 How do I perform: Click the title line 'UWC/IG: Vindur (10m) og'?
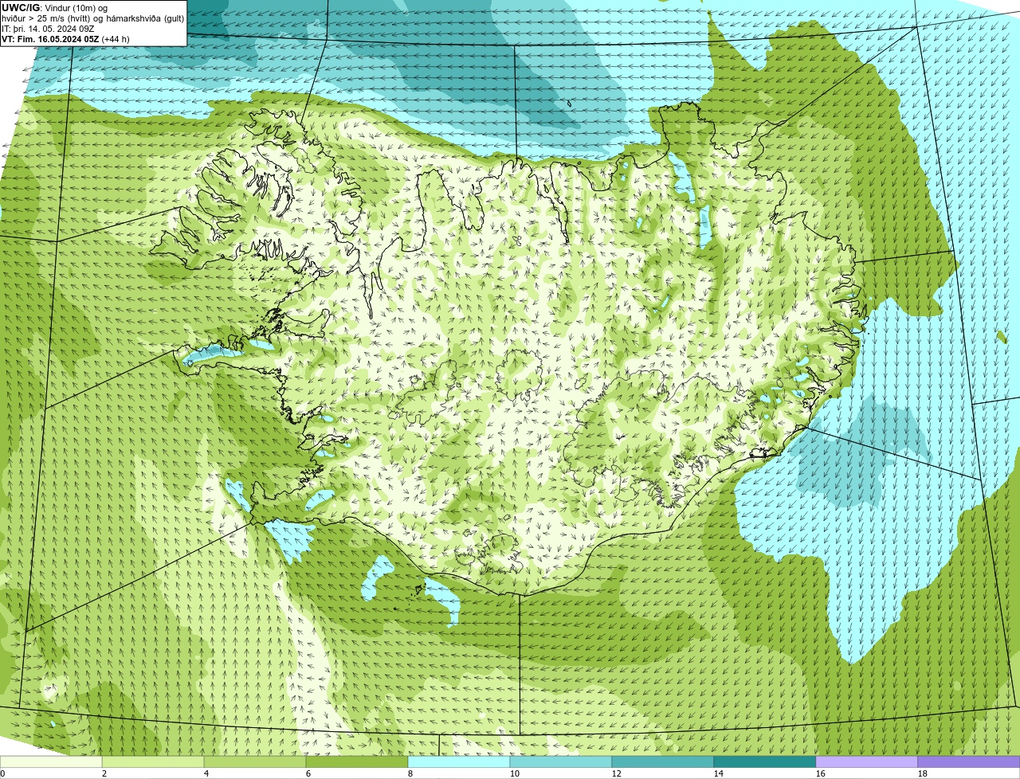55,7
